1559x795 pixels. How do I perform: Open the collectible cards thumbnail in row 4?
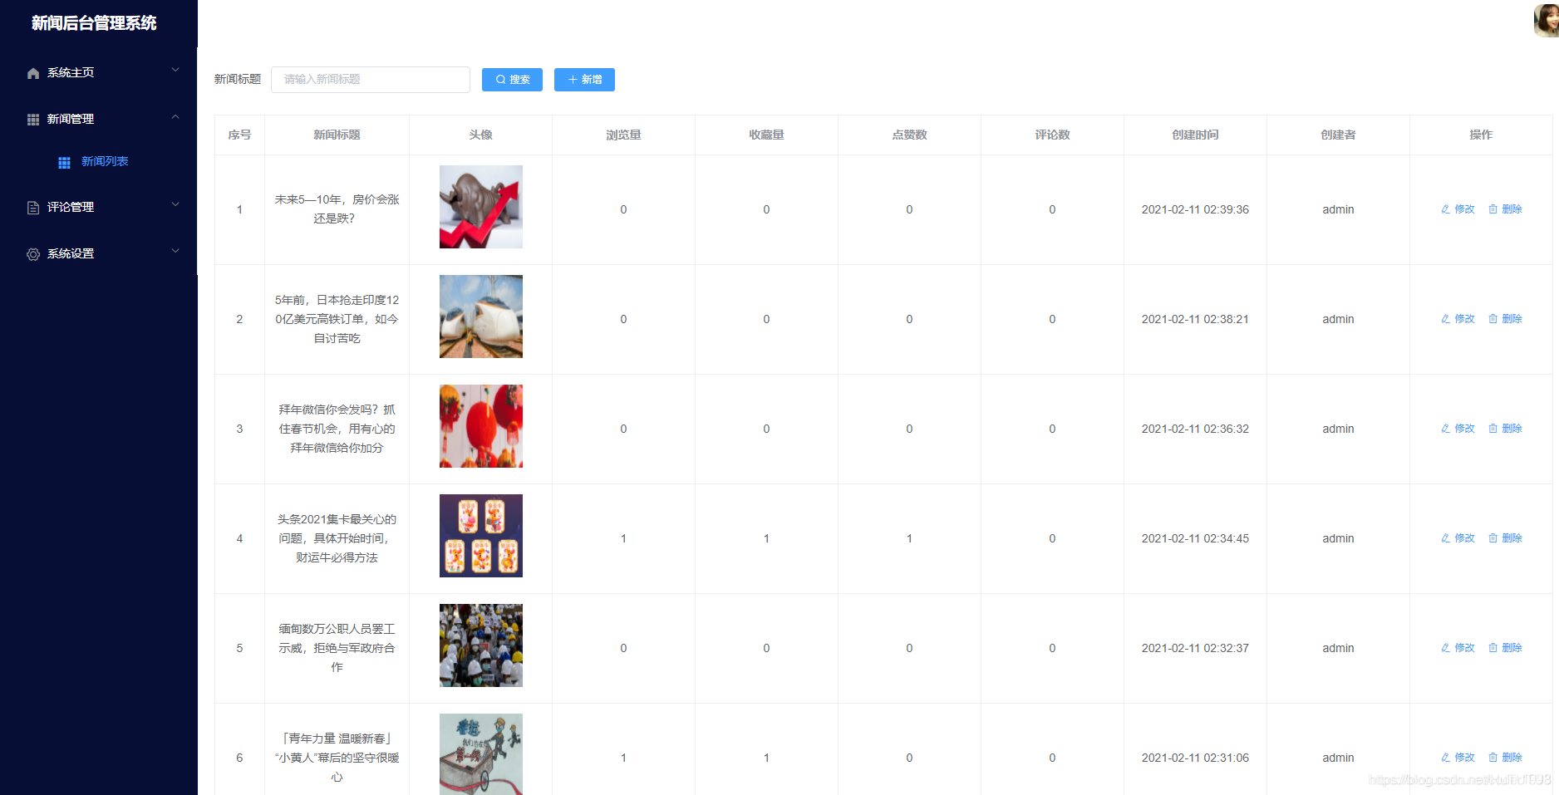pyautogui.click(x=481, y=536)
